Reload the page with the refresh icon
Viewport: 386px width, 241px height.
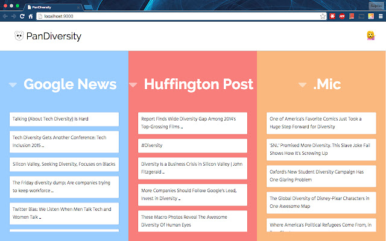(22, 16)
